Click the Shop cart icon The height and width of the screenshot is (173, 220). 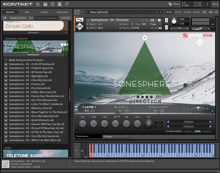point(171,4)
